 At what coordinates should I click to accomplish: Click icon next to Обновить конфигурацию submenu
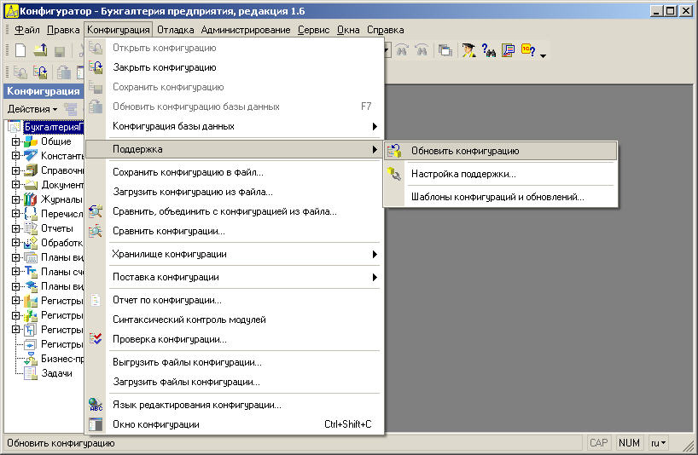pyautogui.click(x=394, y=151)
